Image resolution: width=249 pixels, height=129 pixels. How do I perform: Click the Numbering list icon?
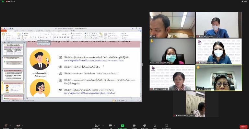coord(58,34)
